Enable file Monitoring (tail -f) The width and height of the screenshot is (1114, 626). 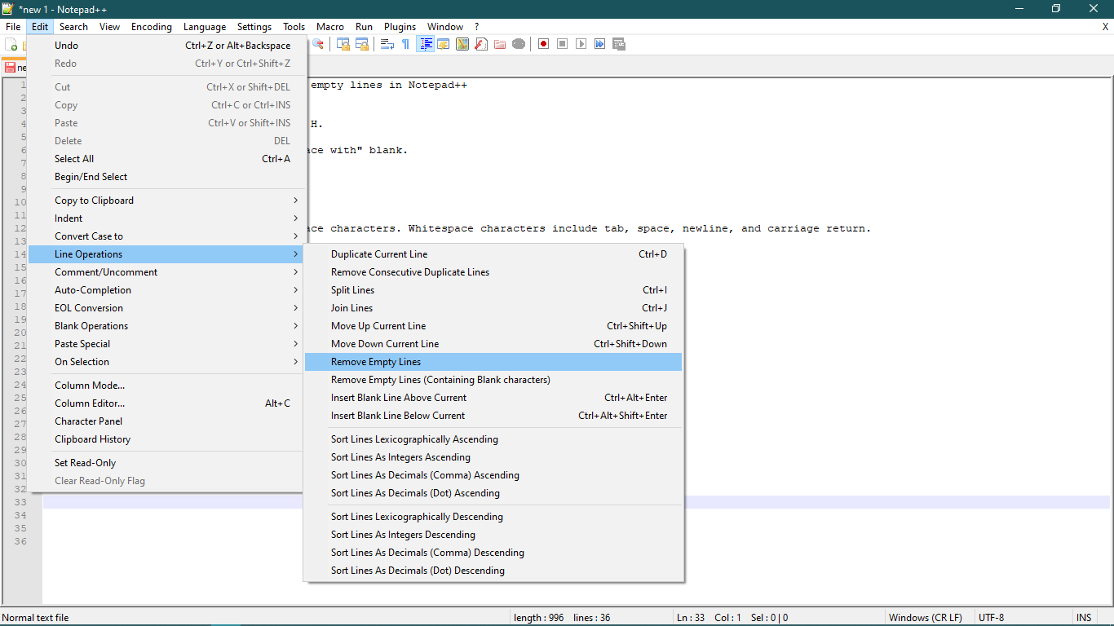pyautogui.click(x=519, y=43)
